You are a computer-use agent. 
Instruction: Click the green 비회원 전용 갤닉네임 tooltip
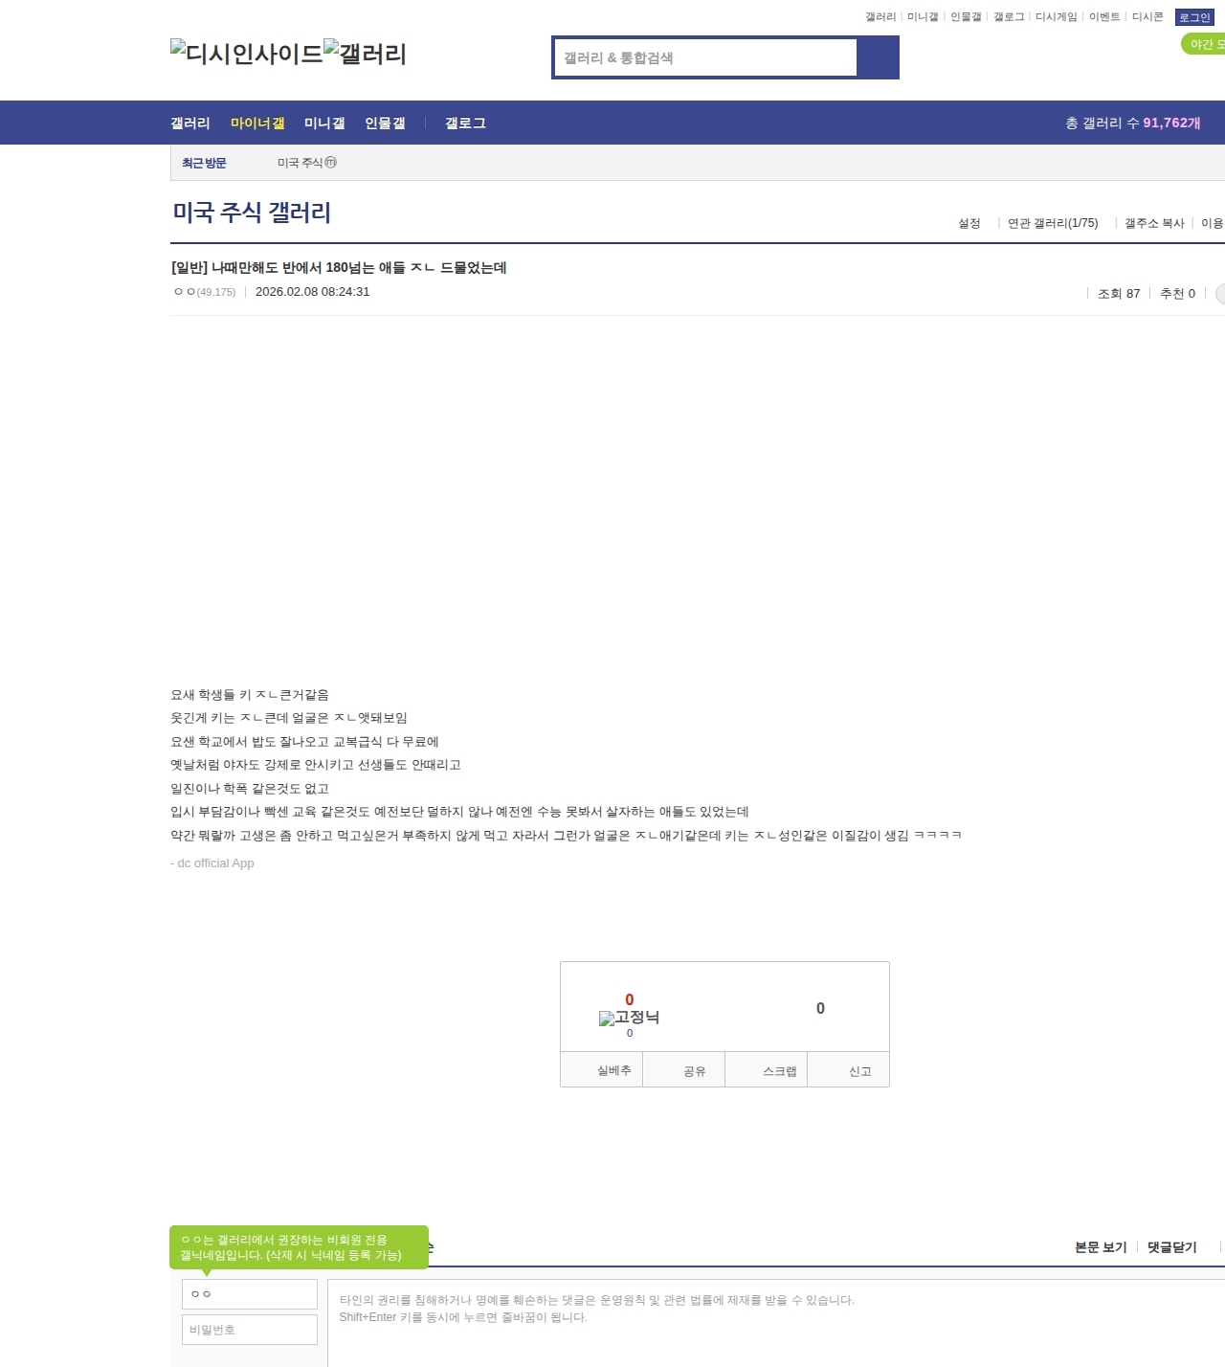tap(299, 1247)
